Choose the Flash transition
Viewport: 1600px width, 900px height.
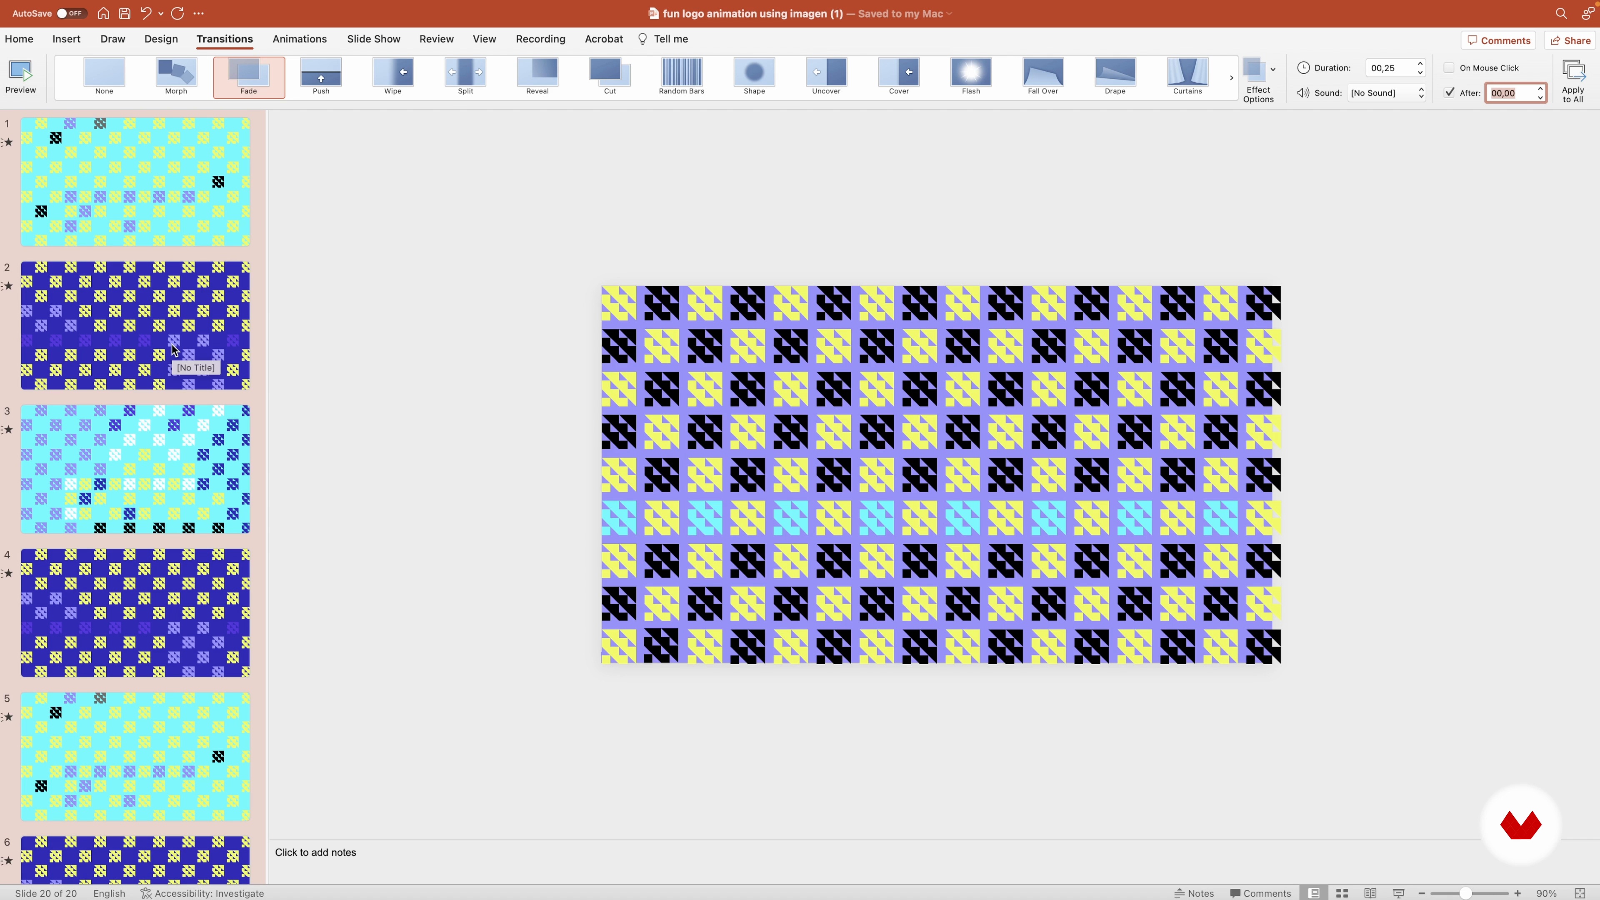tap(971, 77)
